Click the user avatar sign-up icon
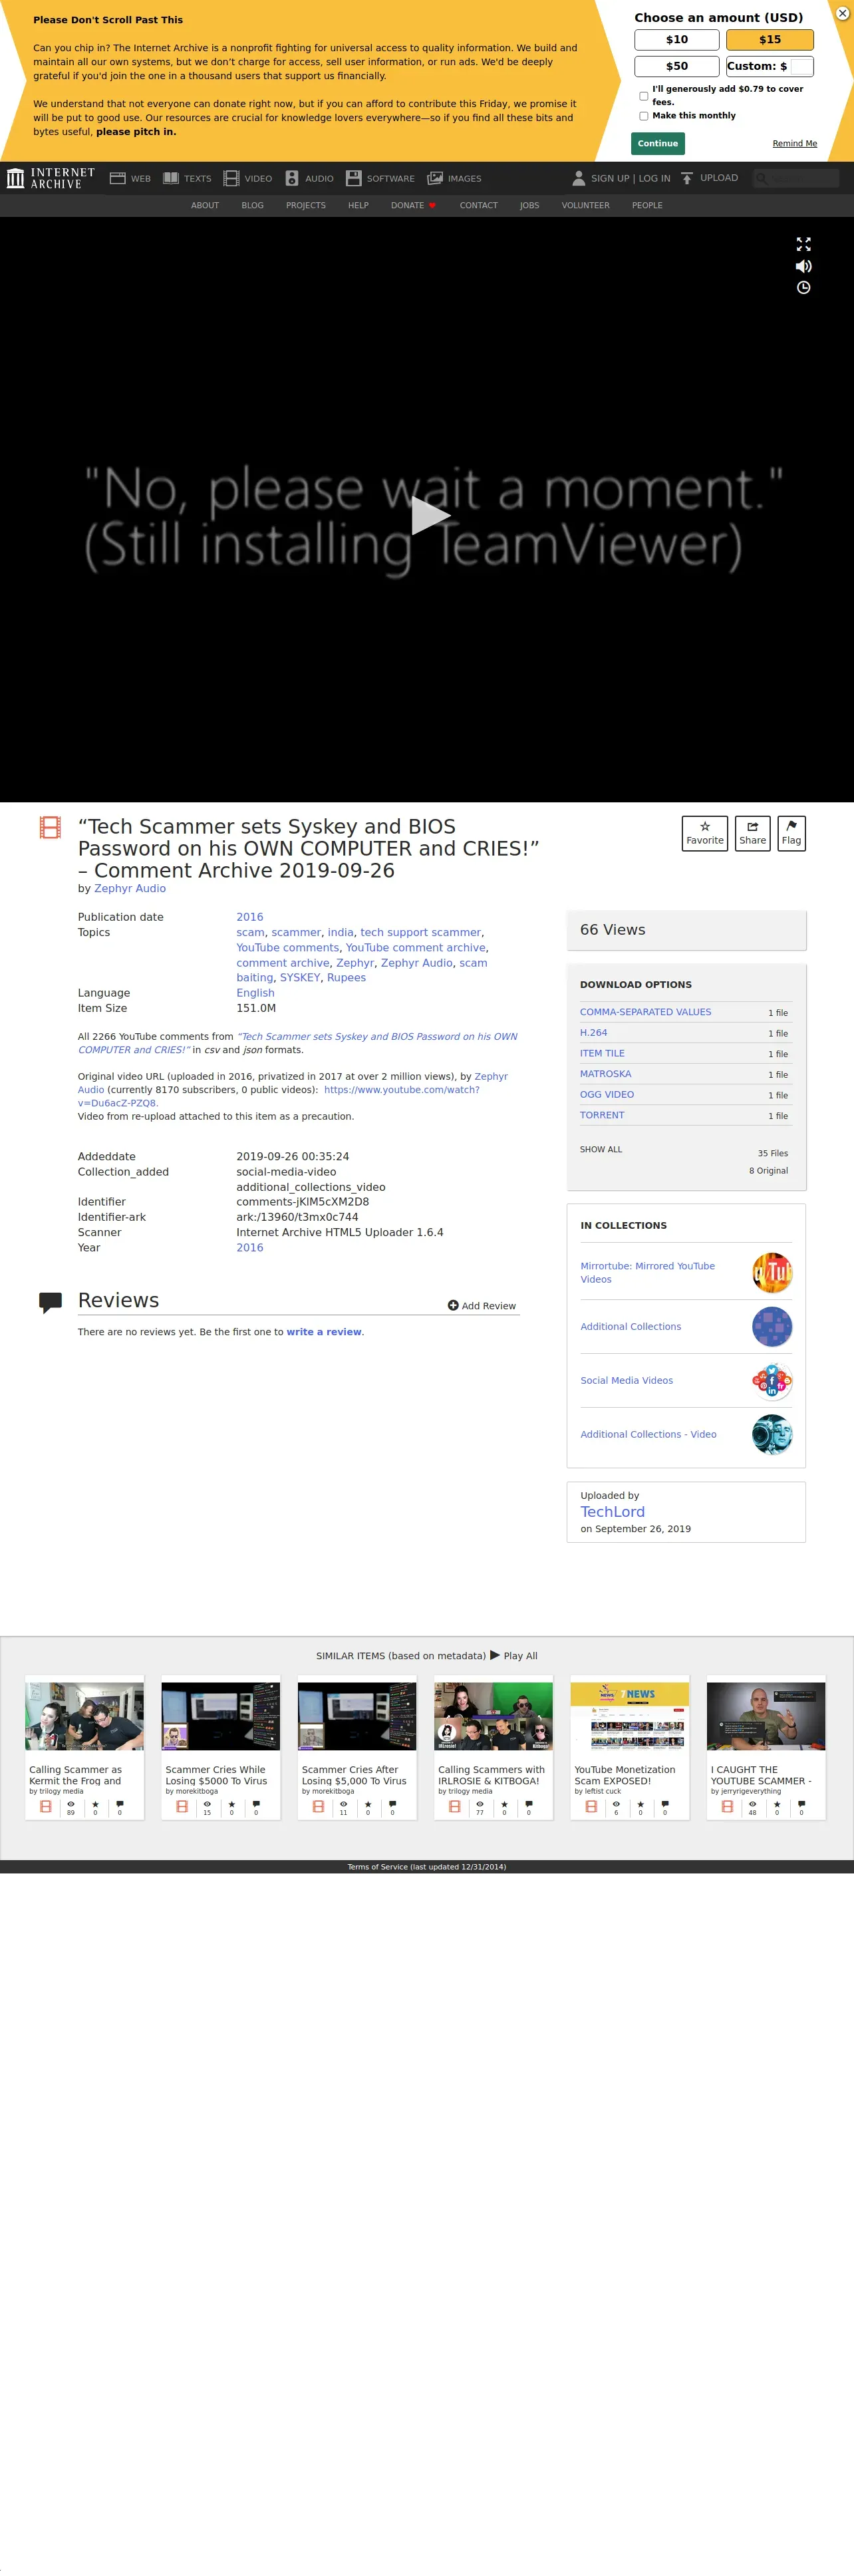Viewport: 854px width, 2576px height. tap(578, 179)
